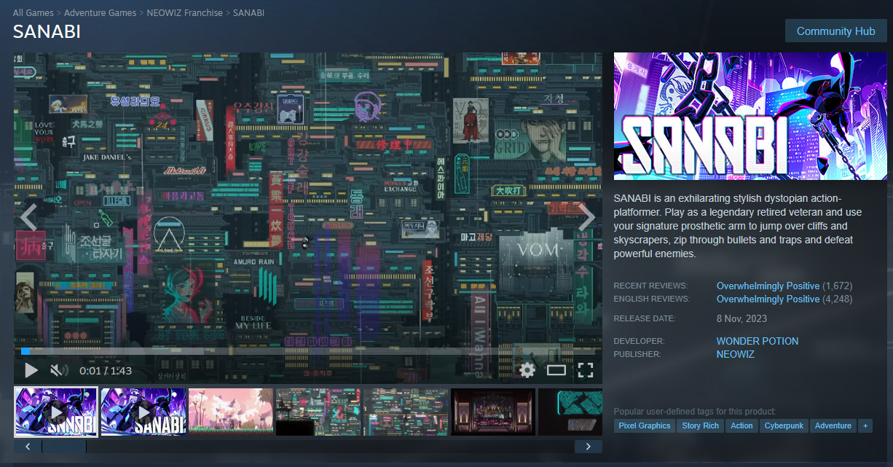Toggle theater mode on the video player

point(556,370)
